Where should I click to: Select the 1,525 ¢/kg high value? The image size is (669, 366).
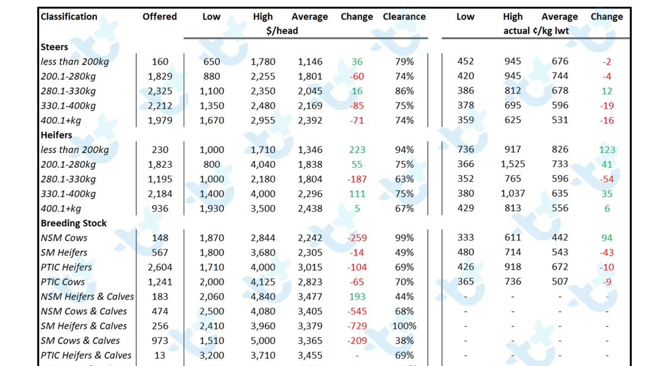pos(513,164)
